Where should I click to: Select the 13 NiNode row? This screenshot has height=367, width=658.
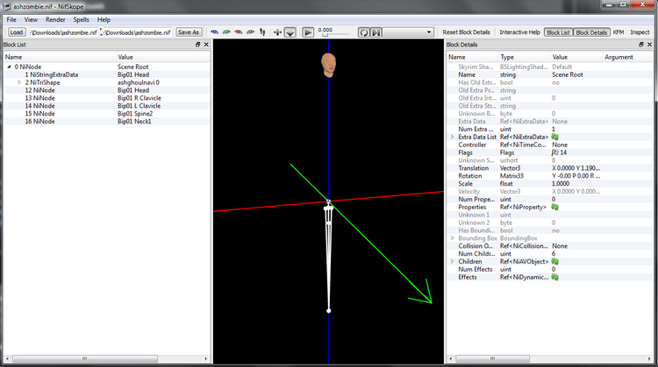(x=107, y=98)
